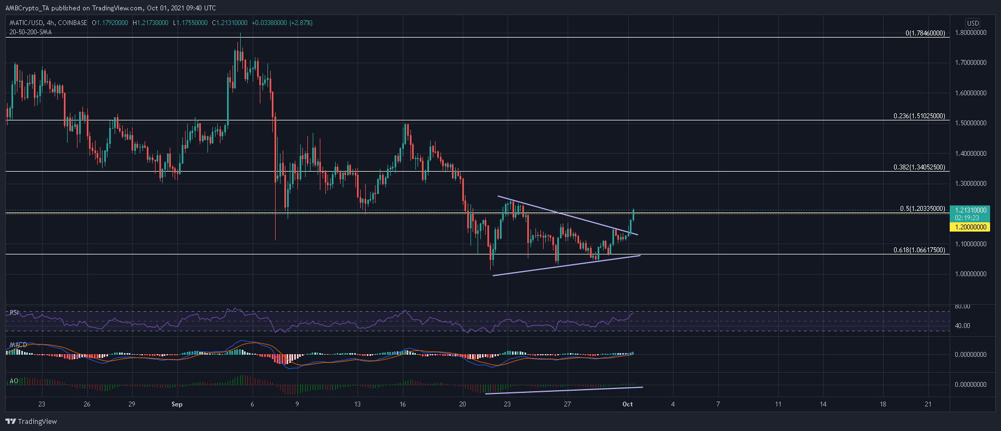
Task: Click the 16 date label on time axis
Action: [x=402, y=404]
